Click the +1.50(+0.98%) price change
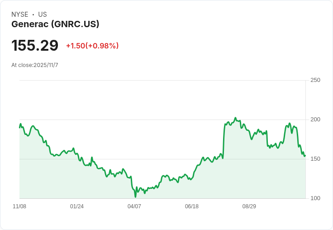 [x=92, y=46]
